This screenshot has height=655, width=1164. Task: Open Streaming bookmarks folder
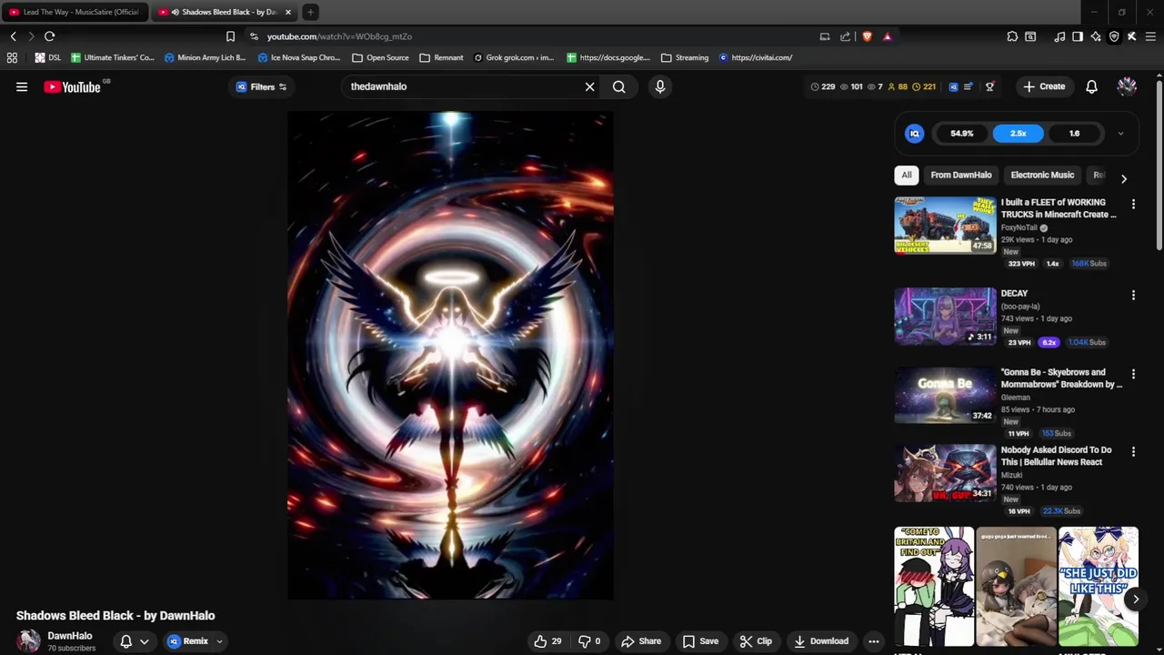[685, 57]
